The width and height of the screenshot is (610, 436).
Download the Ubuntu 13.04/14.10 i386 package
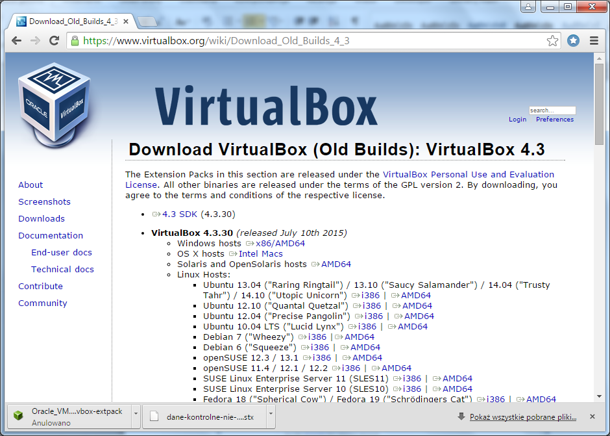pos(370,296)
